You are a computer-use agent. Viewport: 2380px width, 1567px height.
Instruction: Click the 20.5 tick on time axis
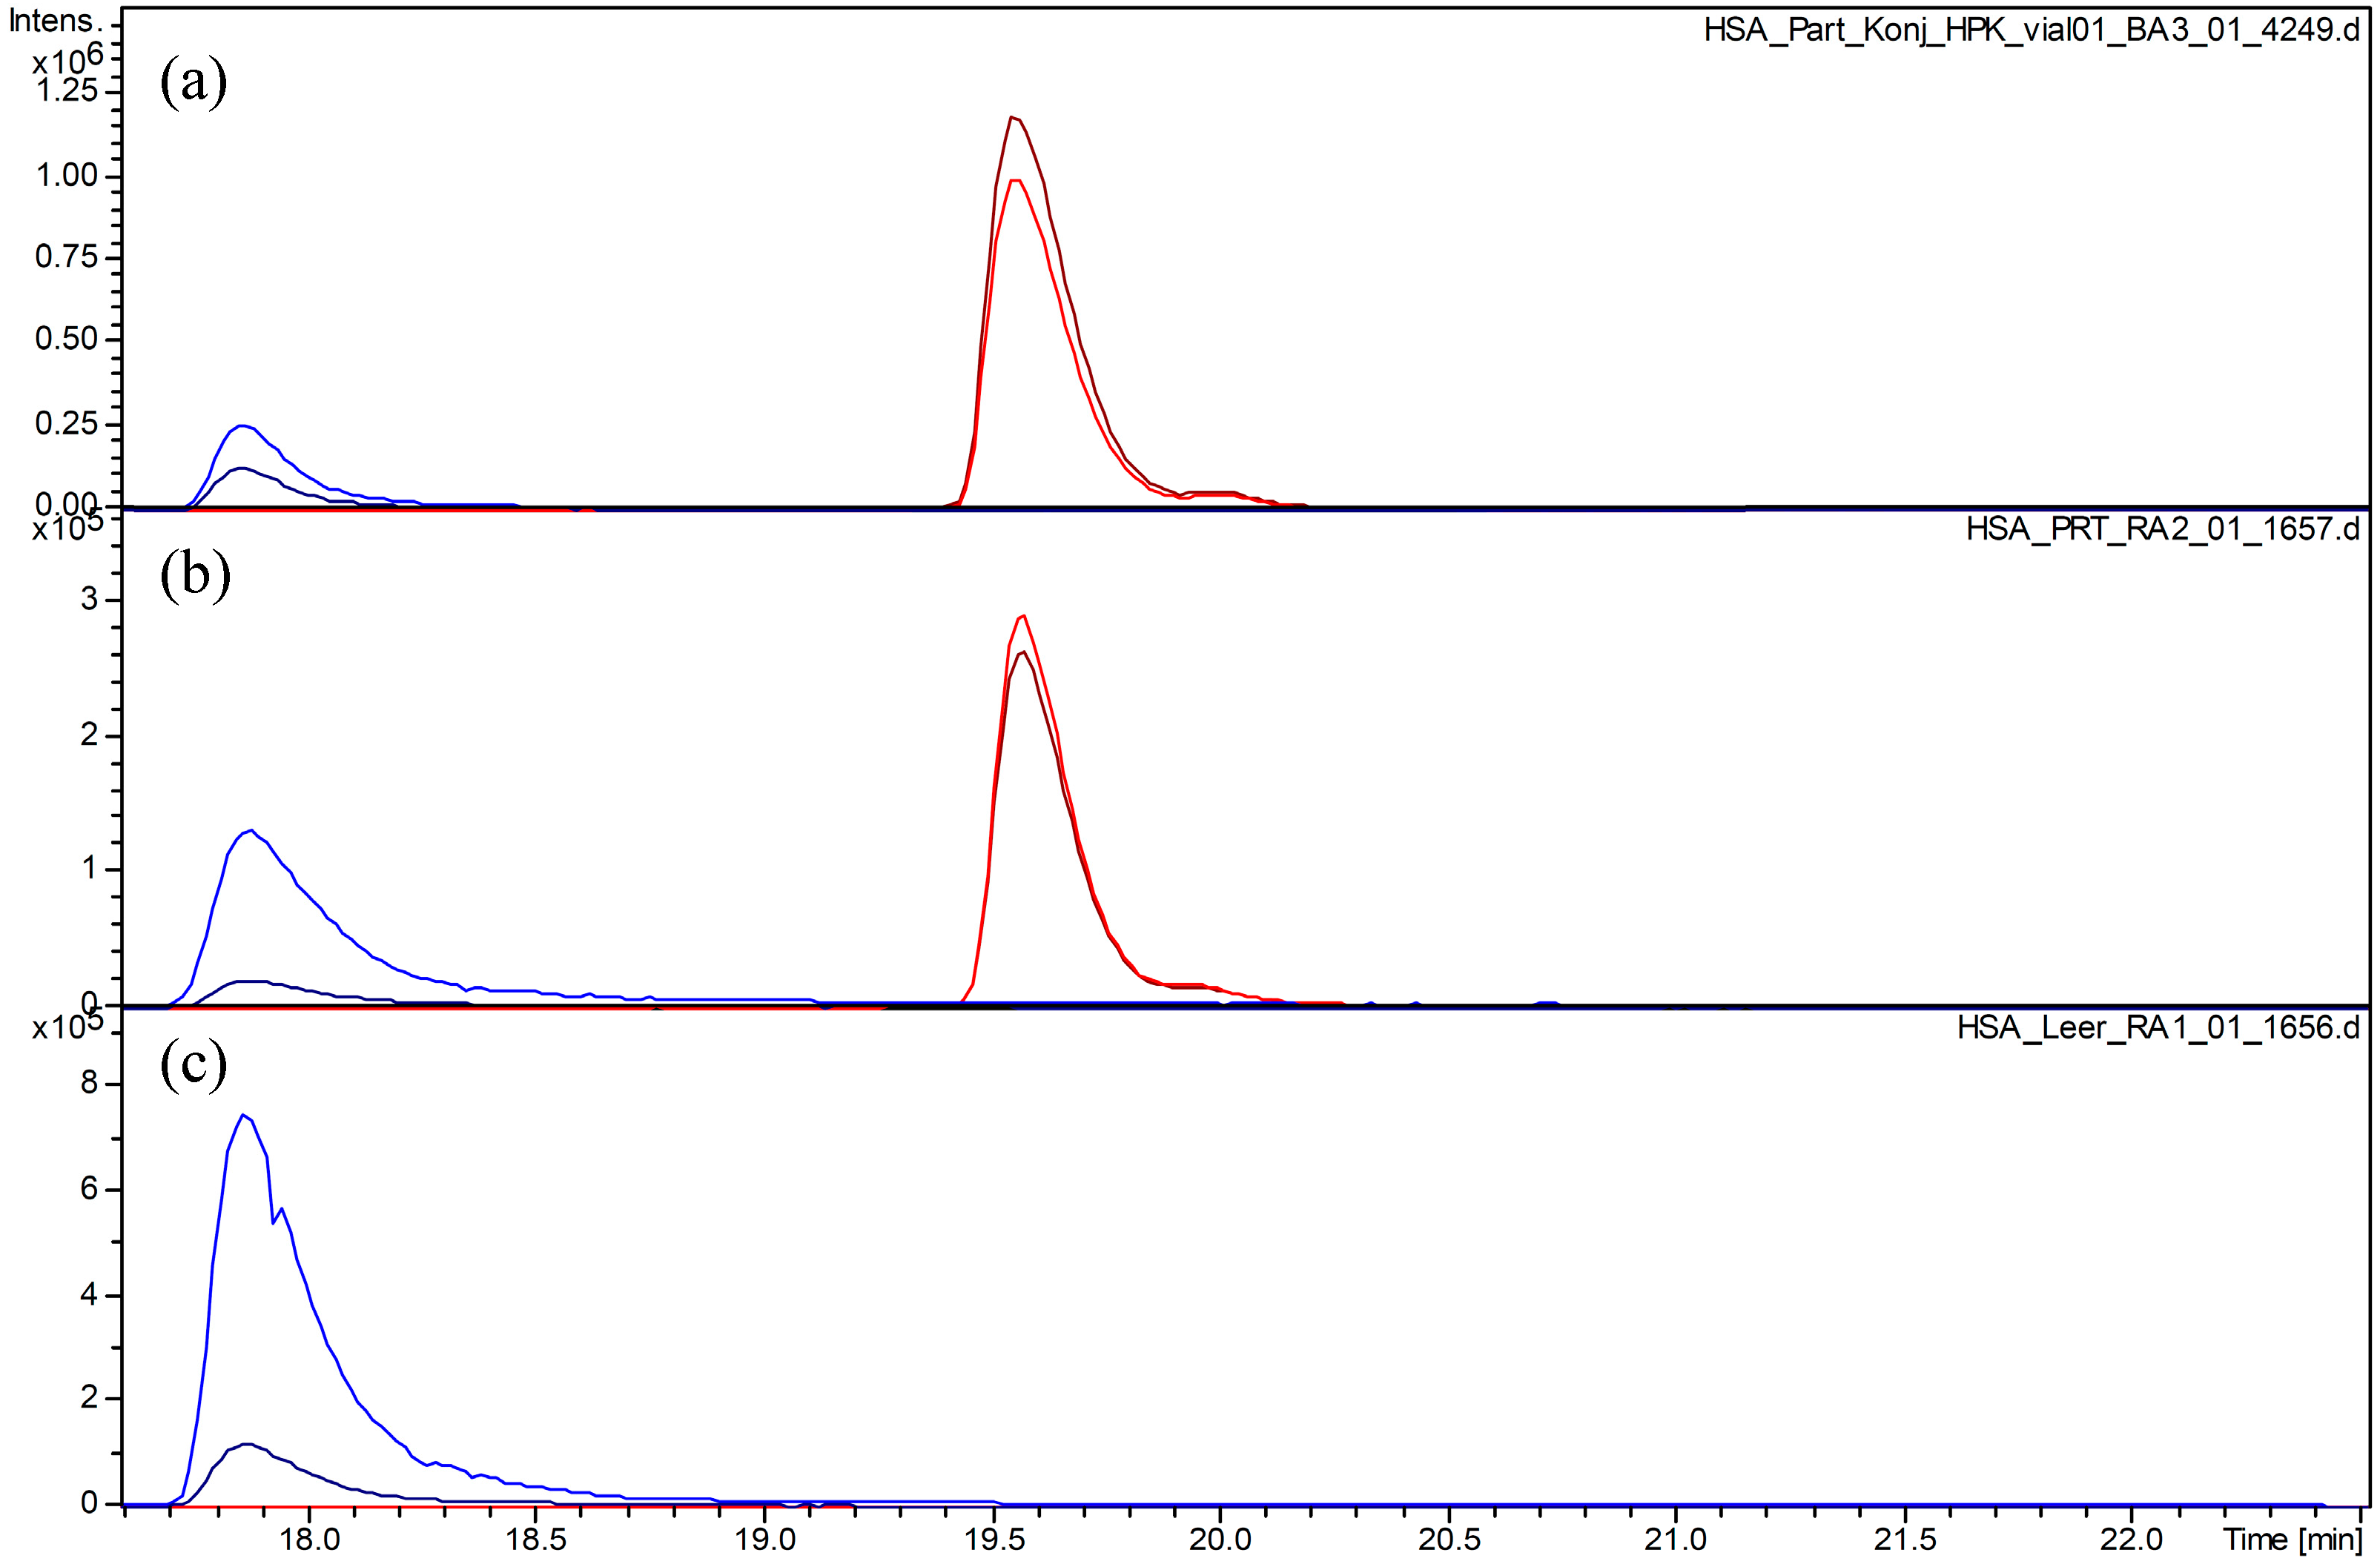click(x=1449, y=1540)
